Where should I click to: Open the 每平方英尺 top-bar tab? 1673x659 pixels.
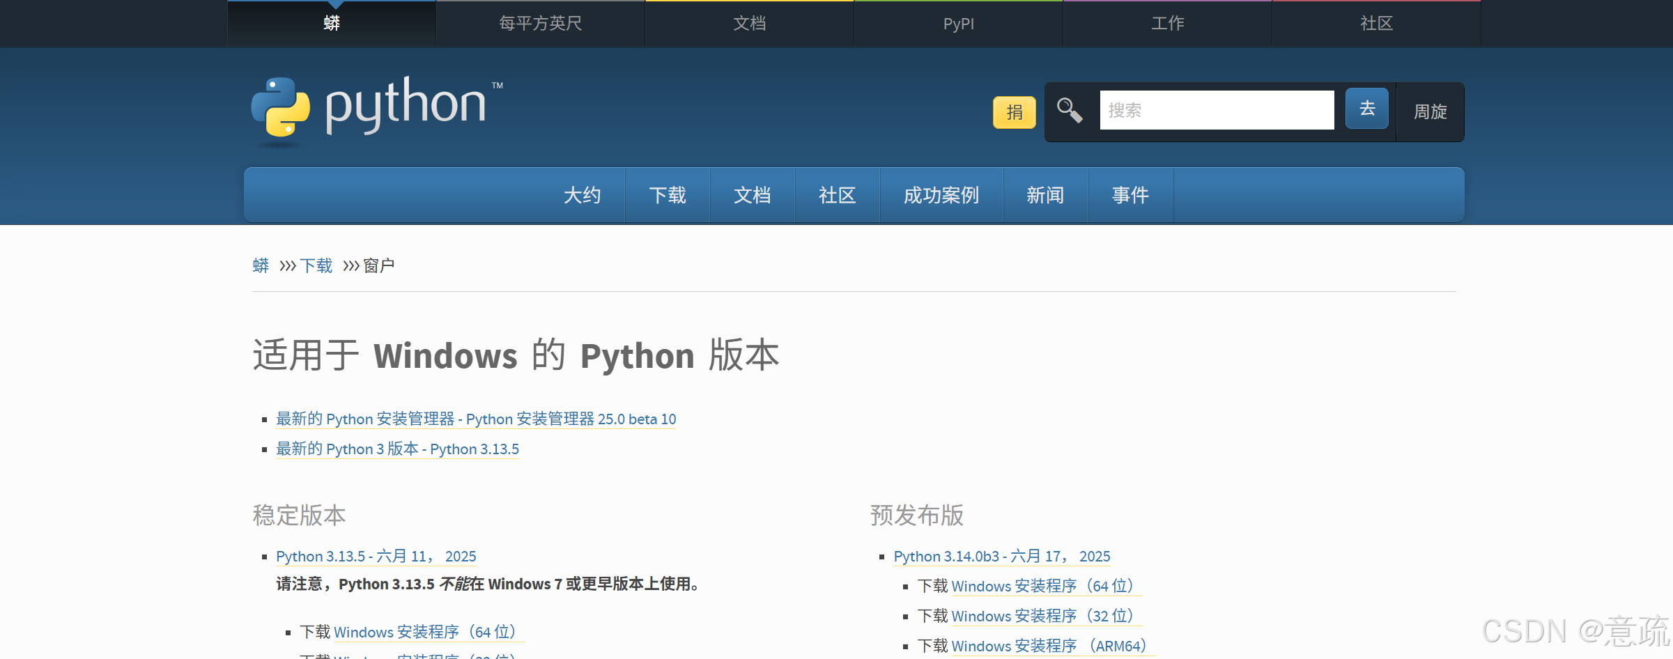tap(541, 24)
